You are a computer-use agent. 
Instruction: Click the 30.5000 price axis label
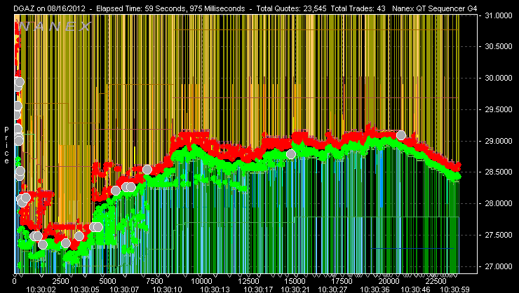[498, 46]
